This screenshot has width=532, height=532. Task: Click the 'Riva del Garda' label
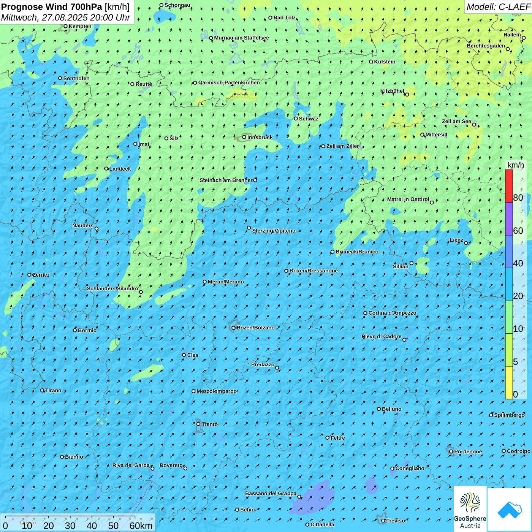(131, 465)
